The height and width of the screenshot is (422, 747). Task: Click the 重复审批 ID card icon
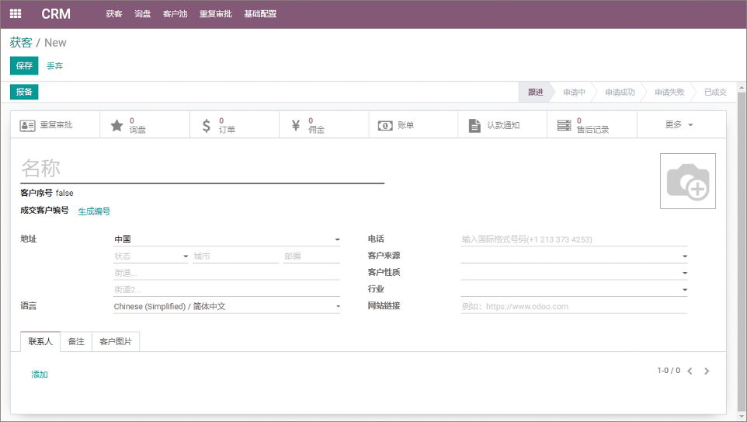pyautogui.click(x=28, y=125)
